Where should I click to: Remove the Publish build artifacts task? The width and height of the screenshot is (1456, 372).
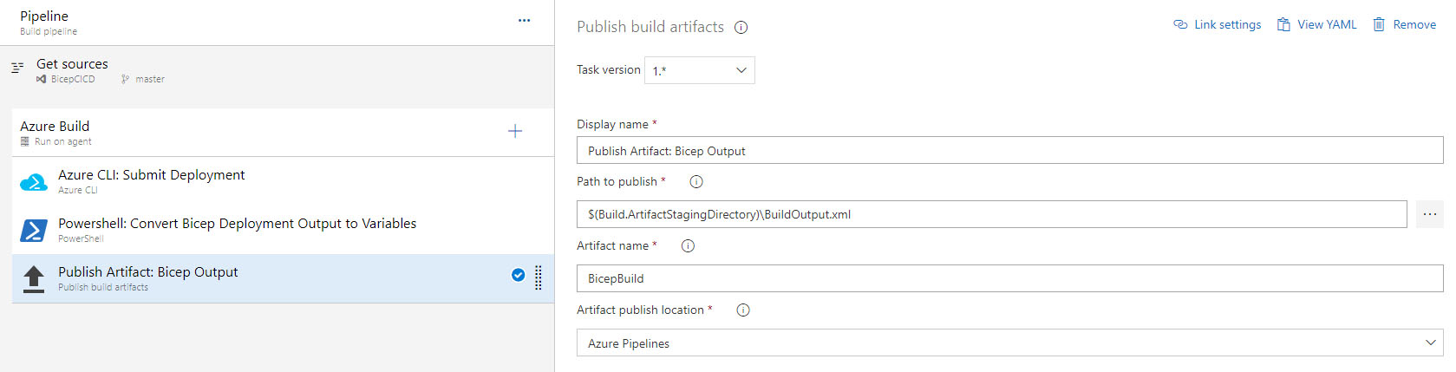(1405, 25)
